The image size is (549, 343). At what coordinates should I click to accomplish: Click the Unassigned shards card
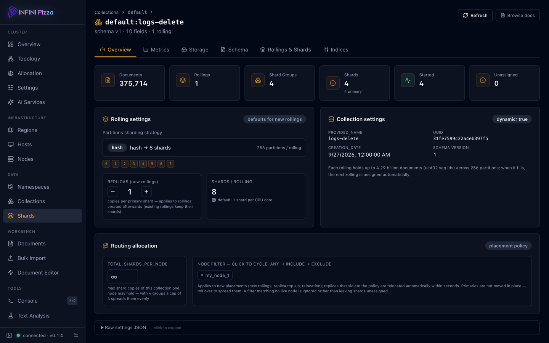click(x=504, y=83)
